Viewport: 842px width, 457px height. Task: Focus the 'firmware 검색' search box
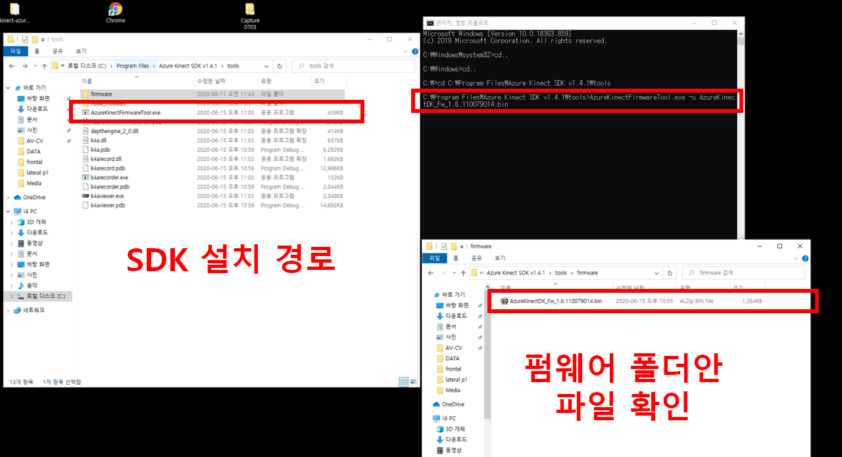(x=743, y=272)
